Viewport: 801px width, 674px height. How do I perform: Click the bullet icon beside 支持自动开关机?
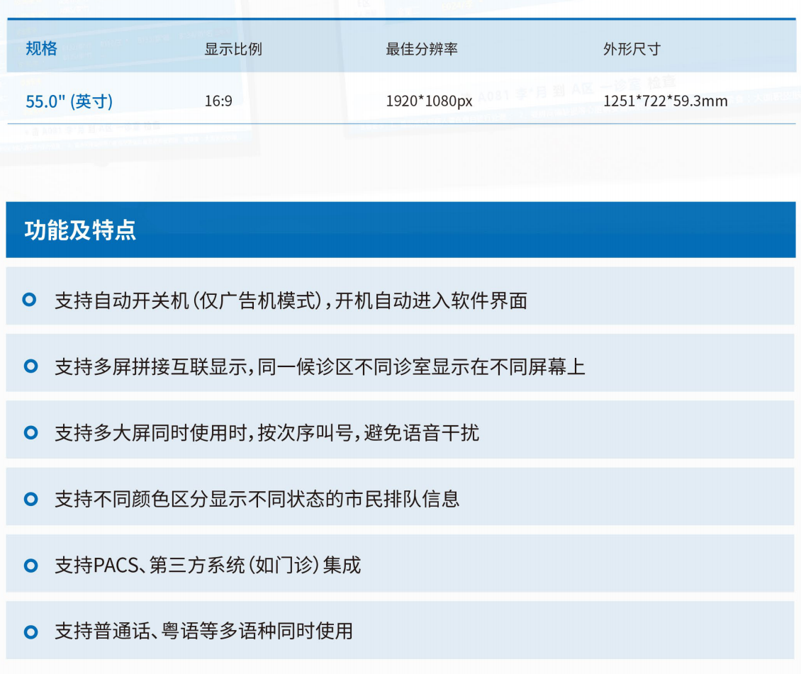tap(30, 300)
